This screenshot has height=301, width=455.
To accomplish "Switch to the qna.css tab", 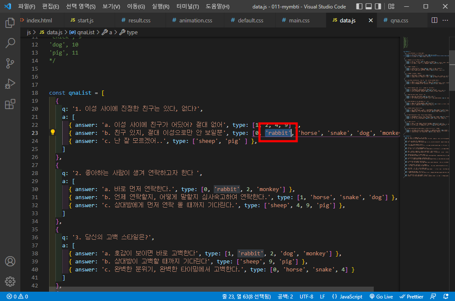I will [399, 20].
